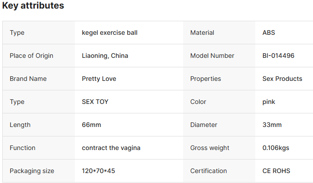Click the Gross weight label
This screenshot has height=183, width=313.
[x=210, y=148]
